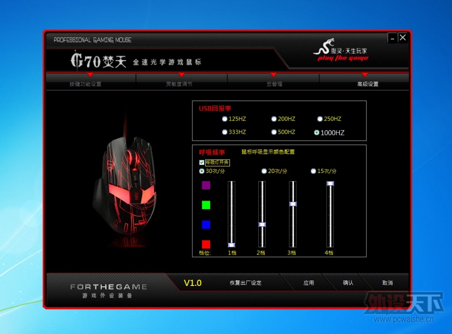Open the 宏管理 tab
The height and width of the screenshot is (334, 452).
coord(274,84)
